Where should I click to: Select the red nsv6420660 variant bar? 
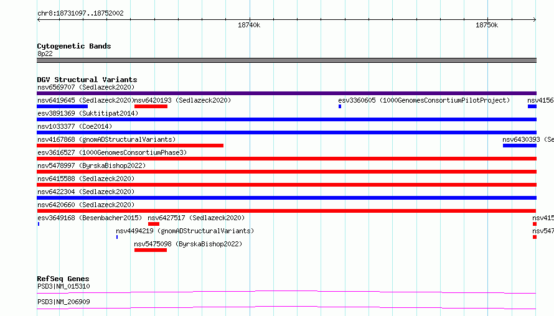(x=286, y=211)
